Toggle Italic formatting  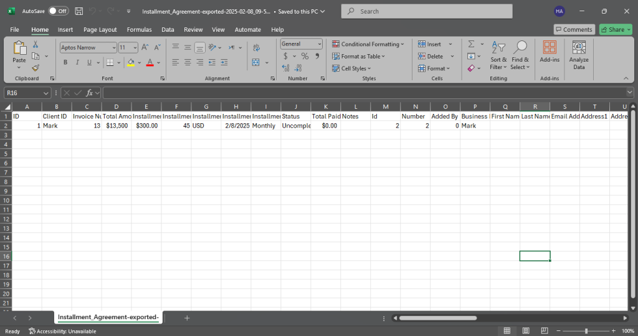(x=77, y=62)
